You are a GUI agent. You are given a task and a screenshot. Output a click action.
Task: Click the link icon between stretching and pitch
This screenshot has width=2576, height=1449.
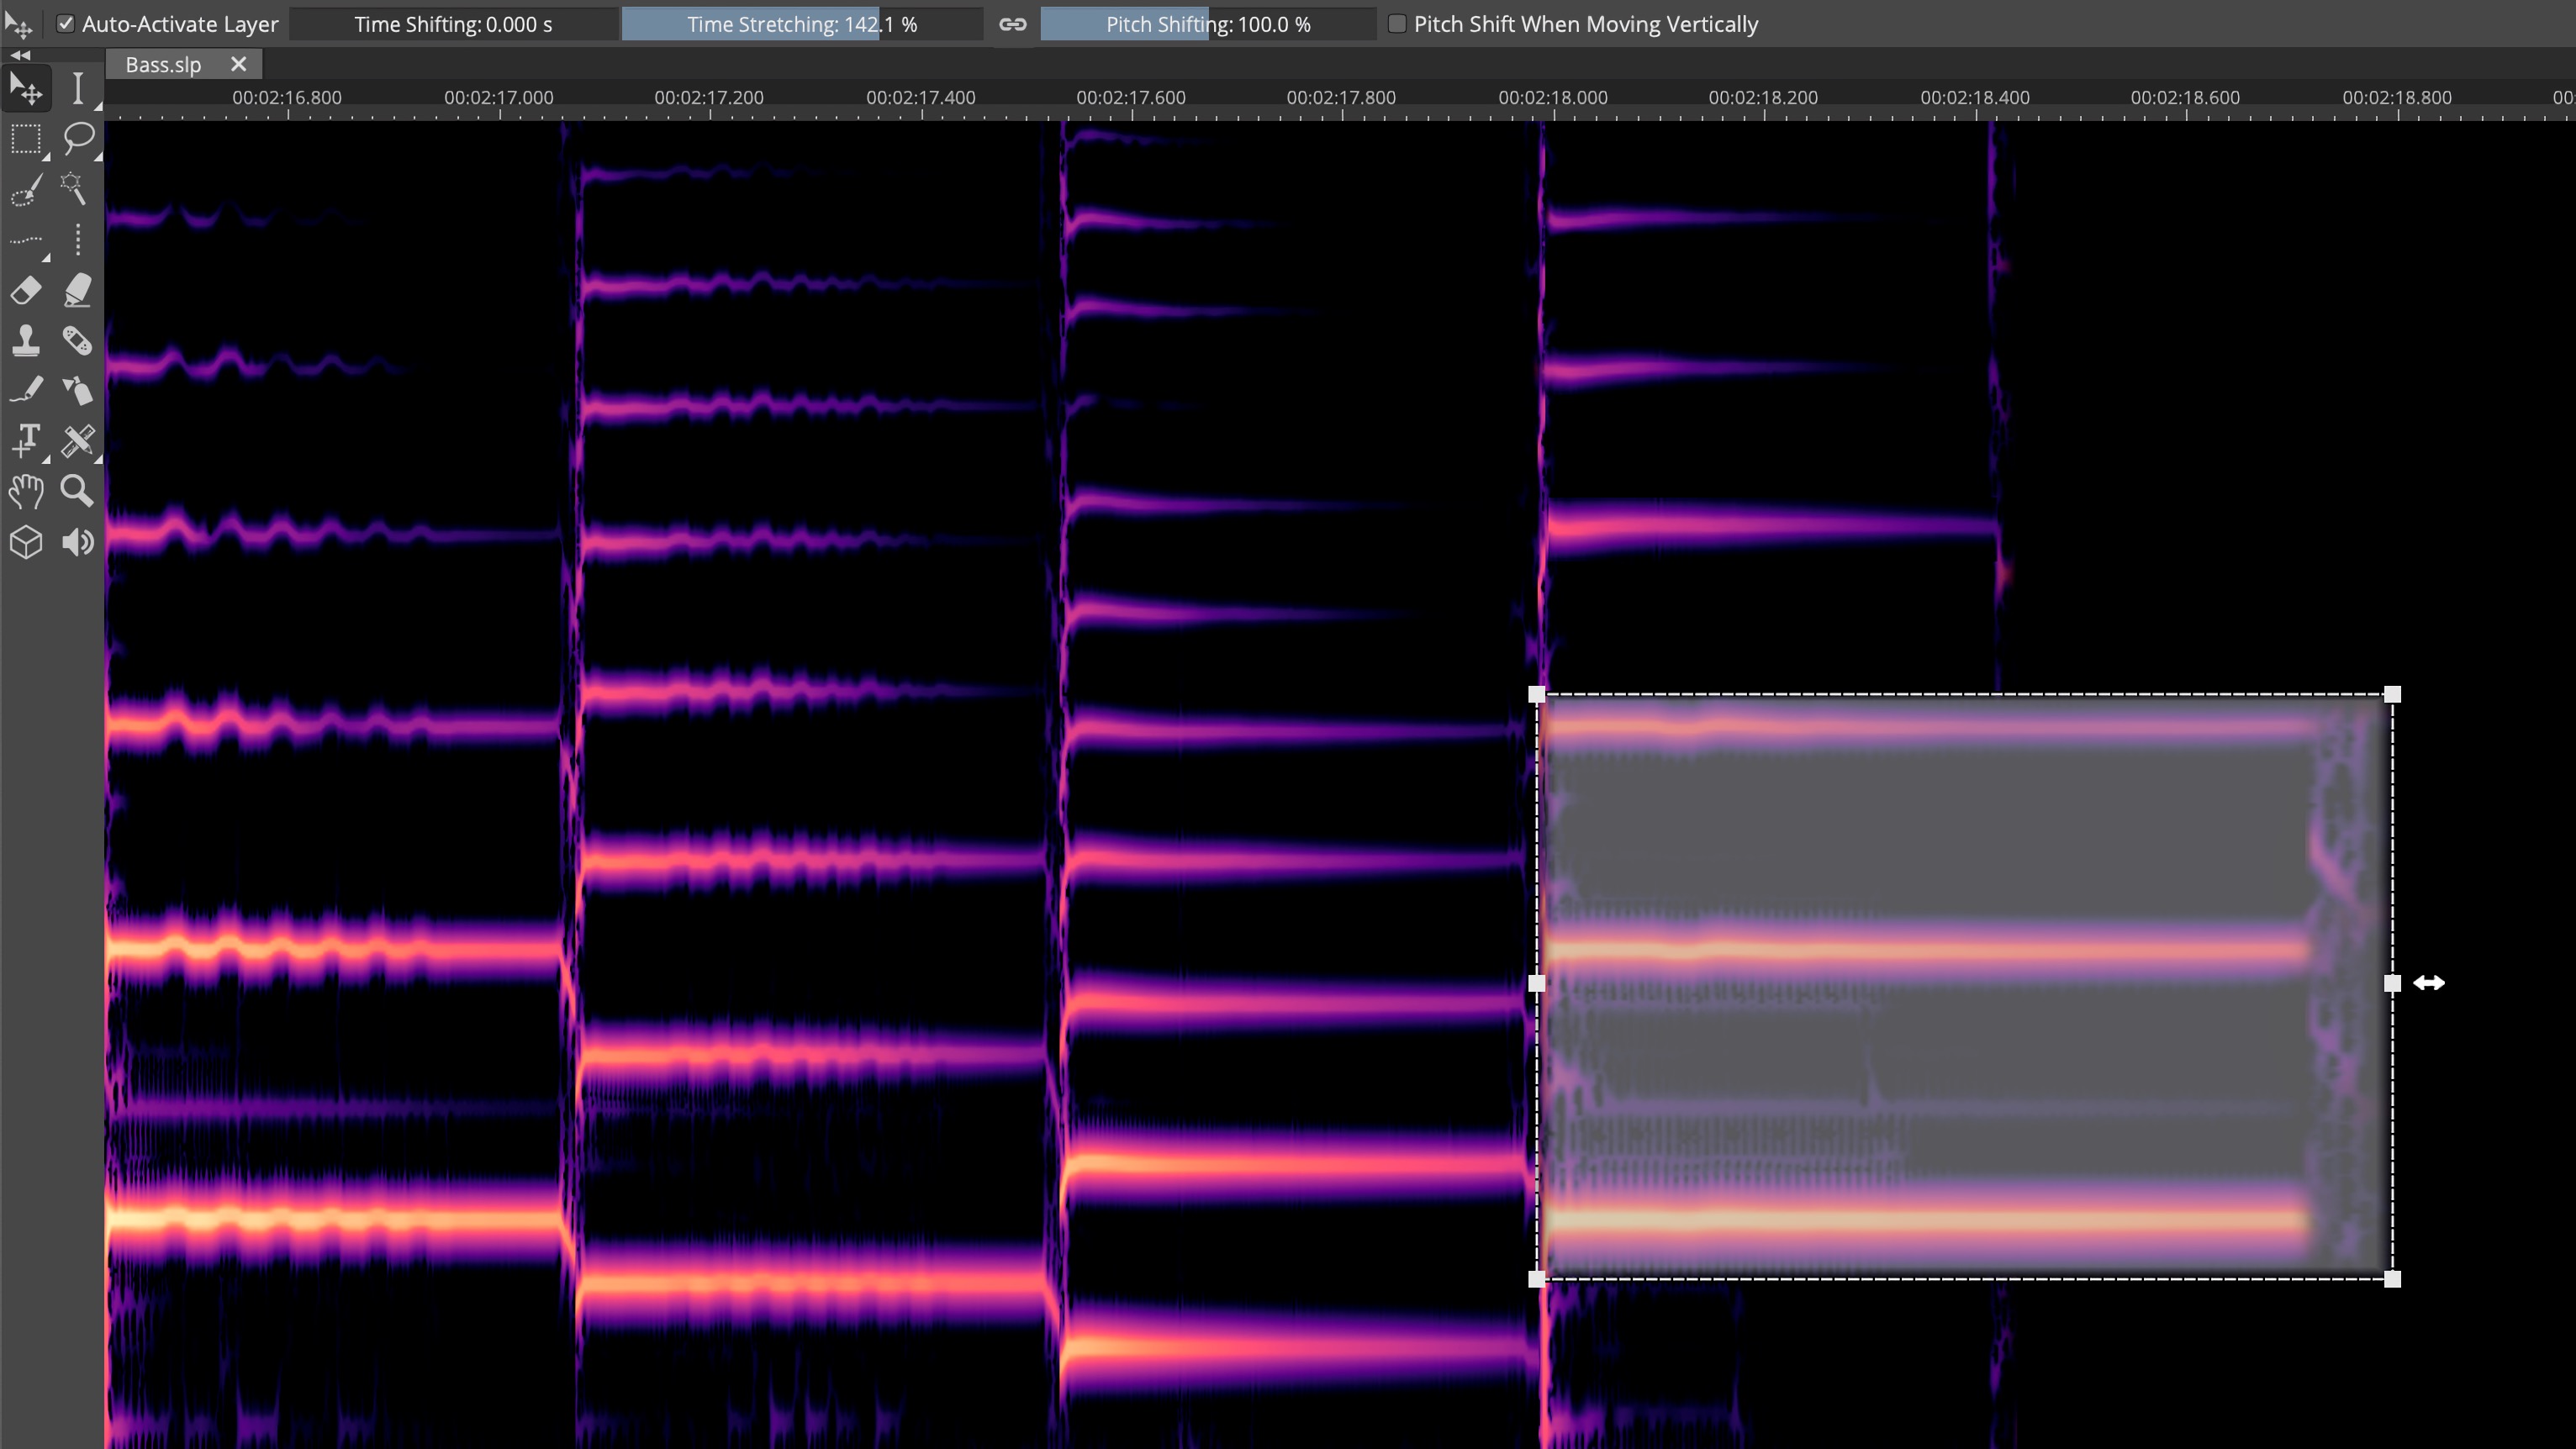(x=1012, y=24)
